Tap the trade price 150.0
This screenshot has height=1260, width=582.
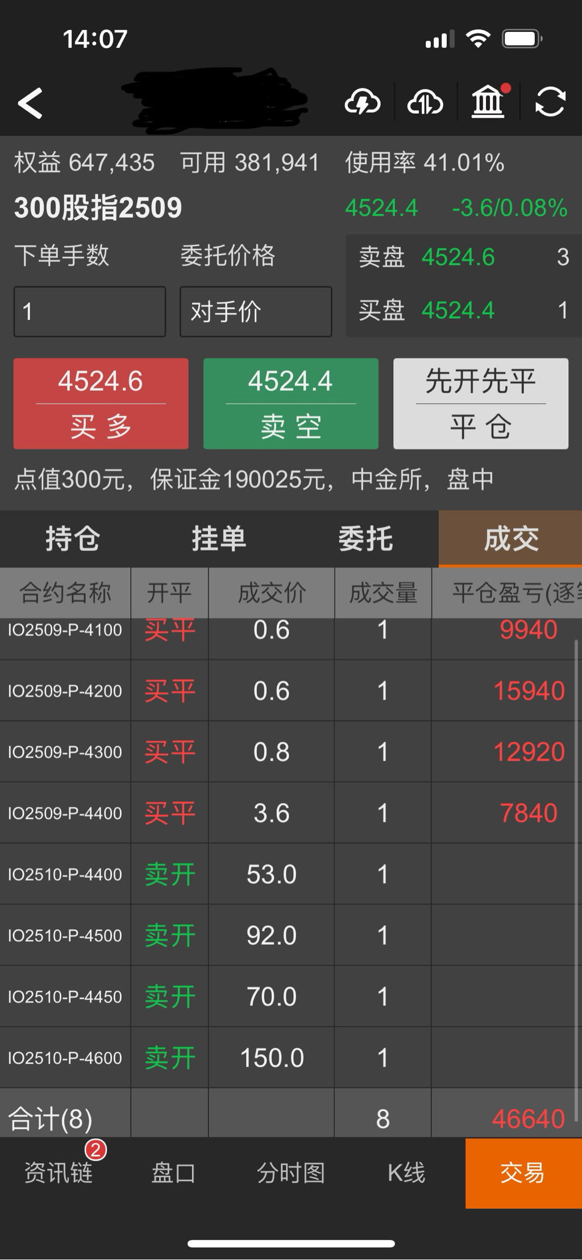coord(272,1058)
